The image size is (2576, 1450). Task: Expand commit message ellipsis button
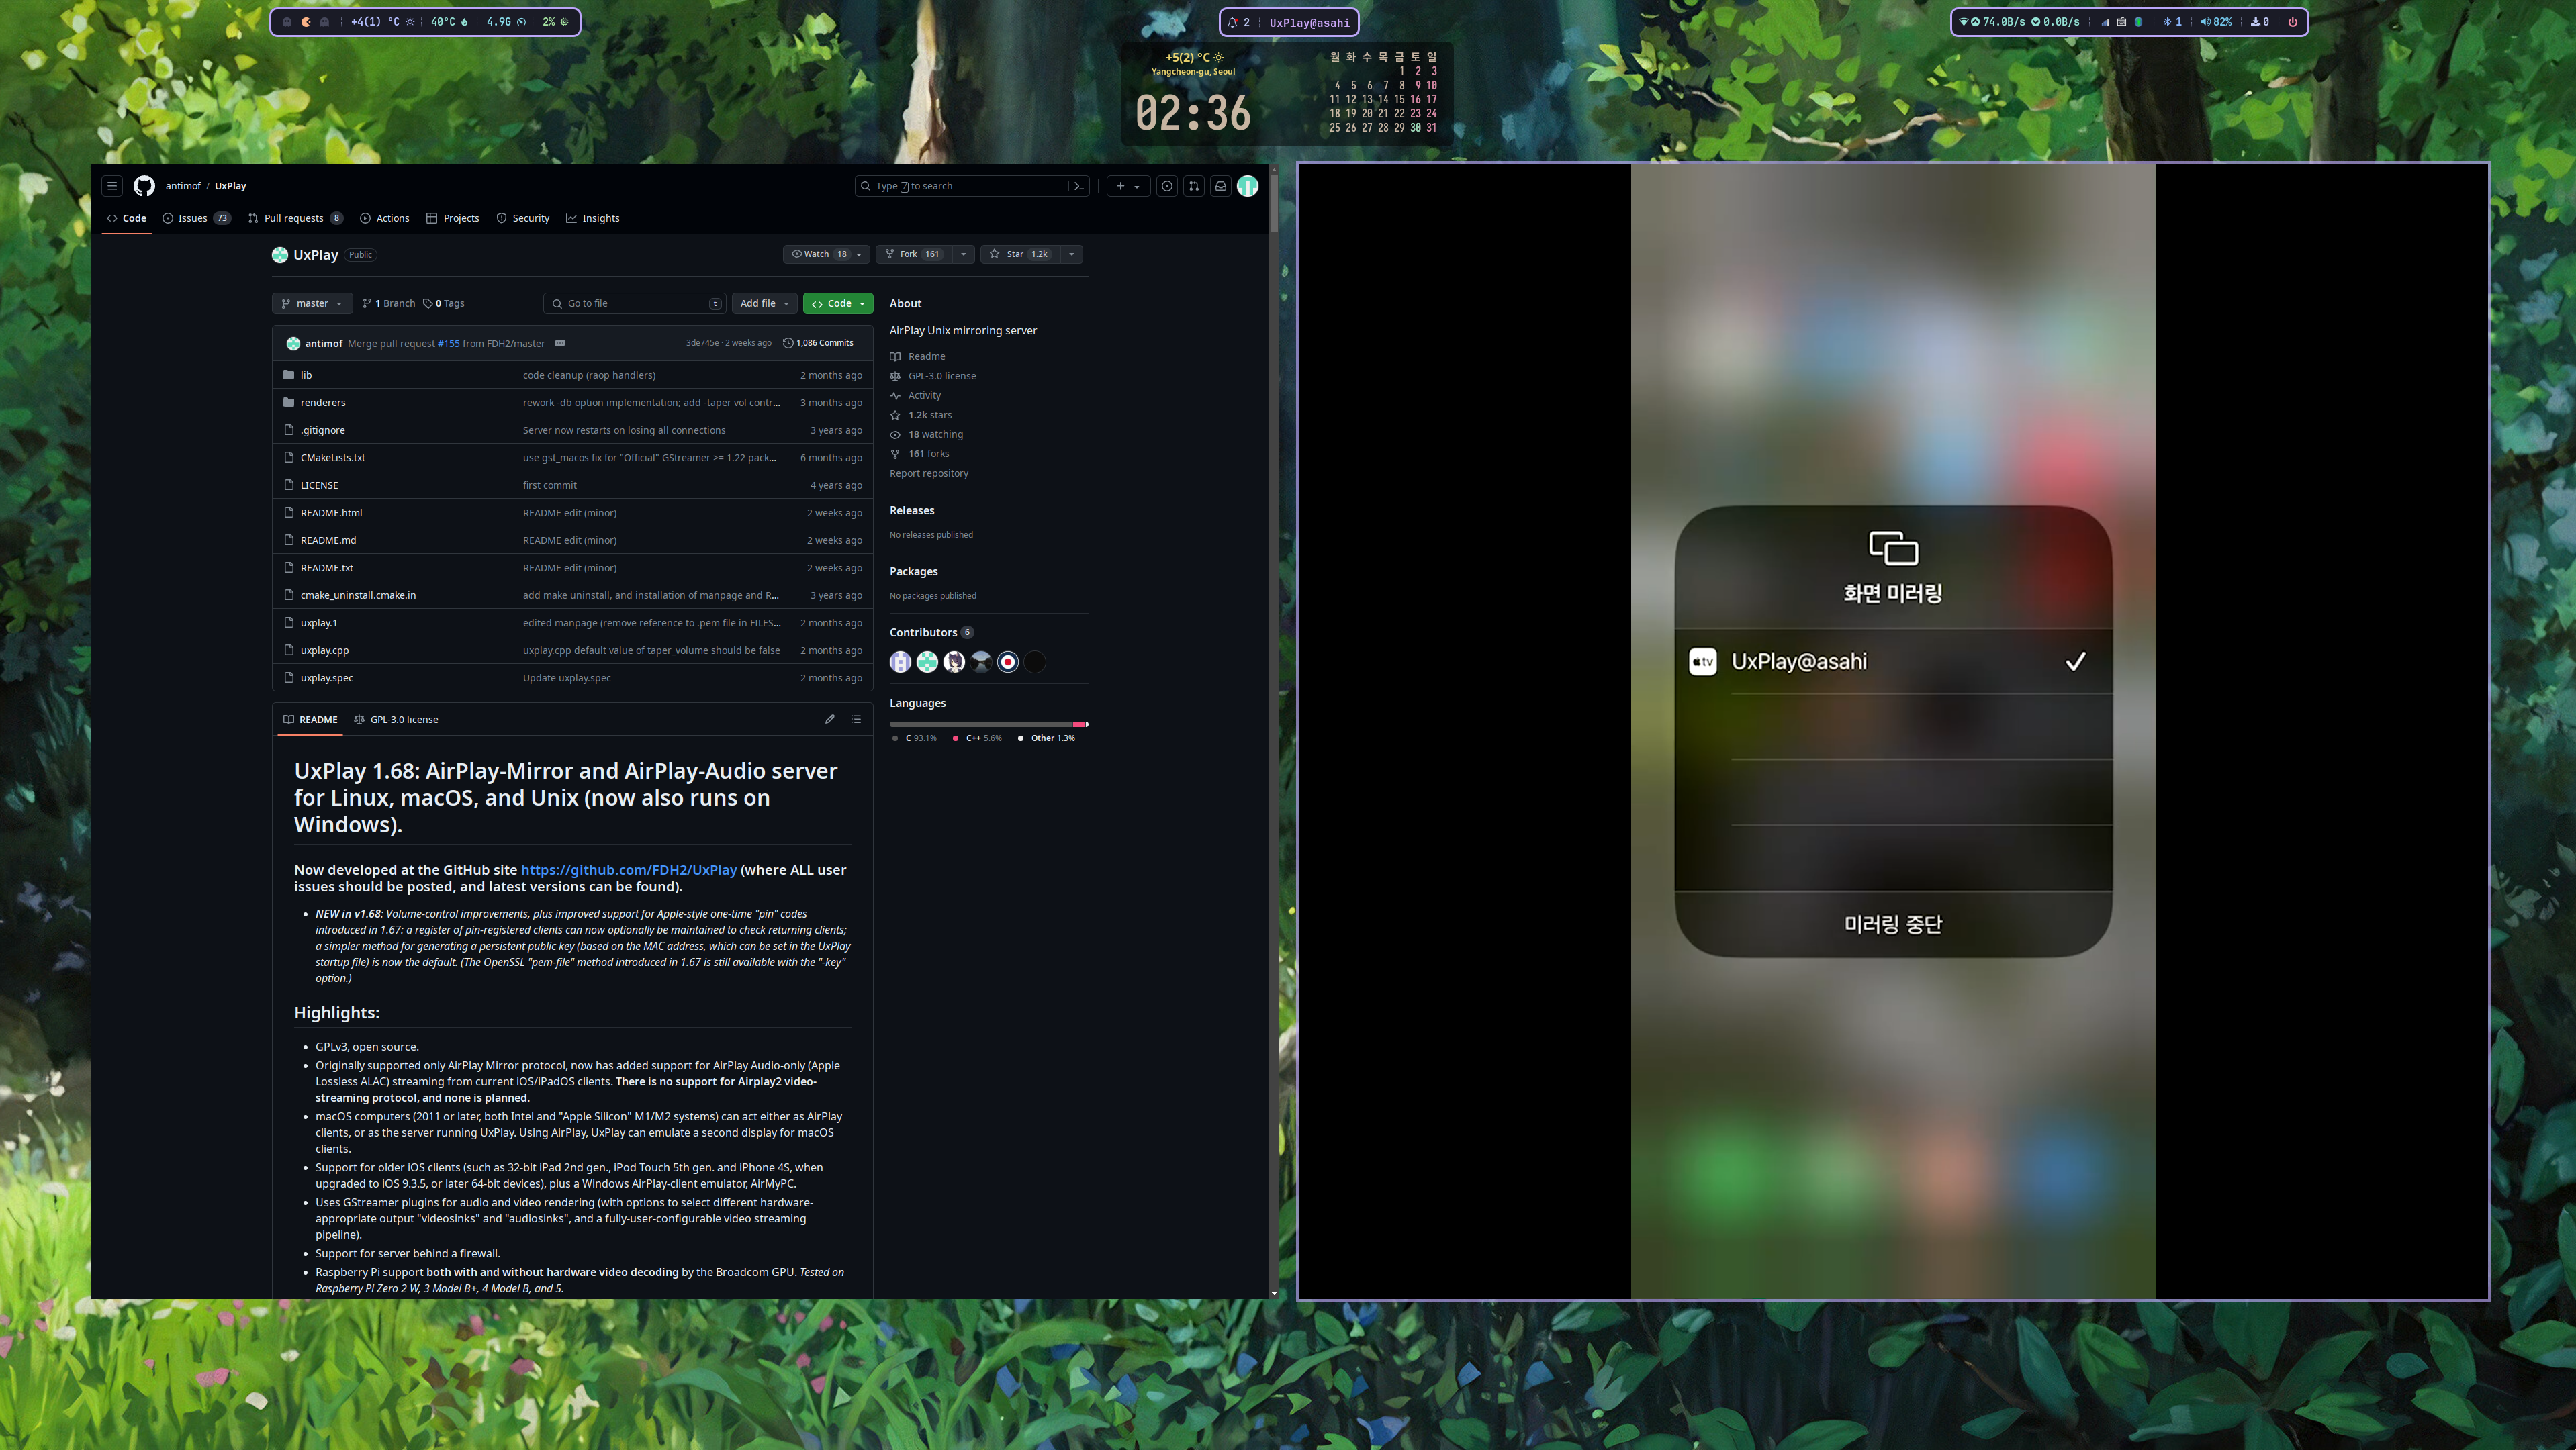pos(560,344)
